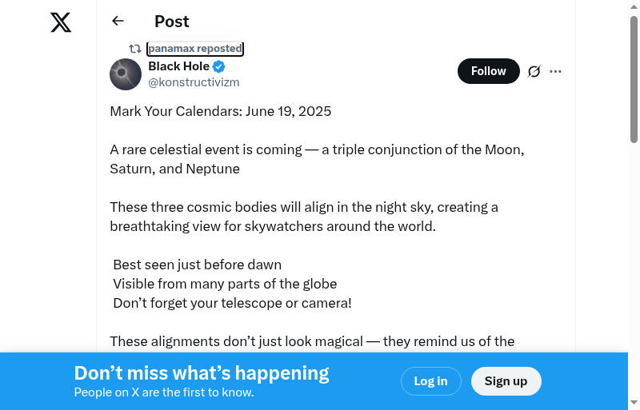The width and height of the screenshot is (640, 410).
Task: Click the 'Don't miss what's happening' banner text
Action: pos(202,373)
